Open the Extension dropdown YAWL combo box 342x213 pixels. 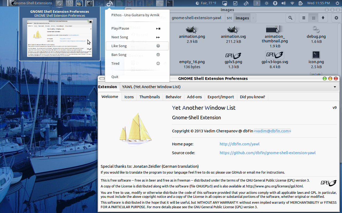point(229,87)
